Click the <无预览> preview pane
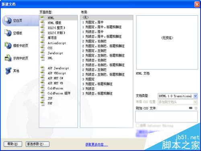Screen dimensions: 201x151 tap(167, 42)
